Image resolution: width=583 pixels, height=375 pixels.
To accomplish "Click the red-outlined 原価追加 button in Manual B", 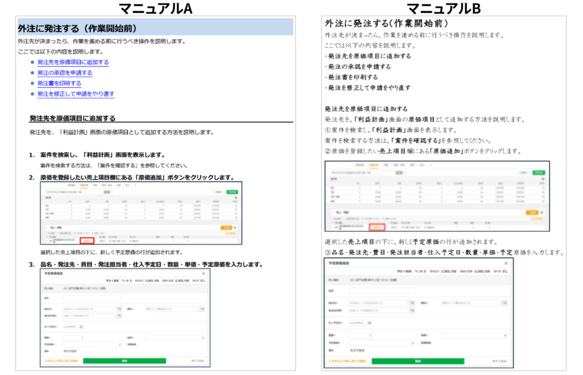I will [x=377, y=227].
